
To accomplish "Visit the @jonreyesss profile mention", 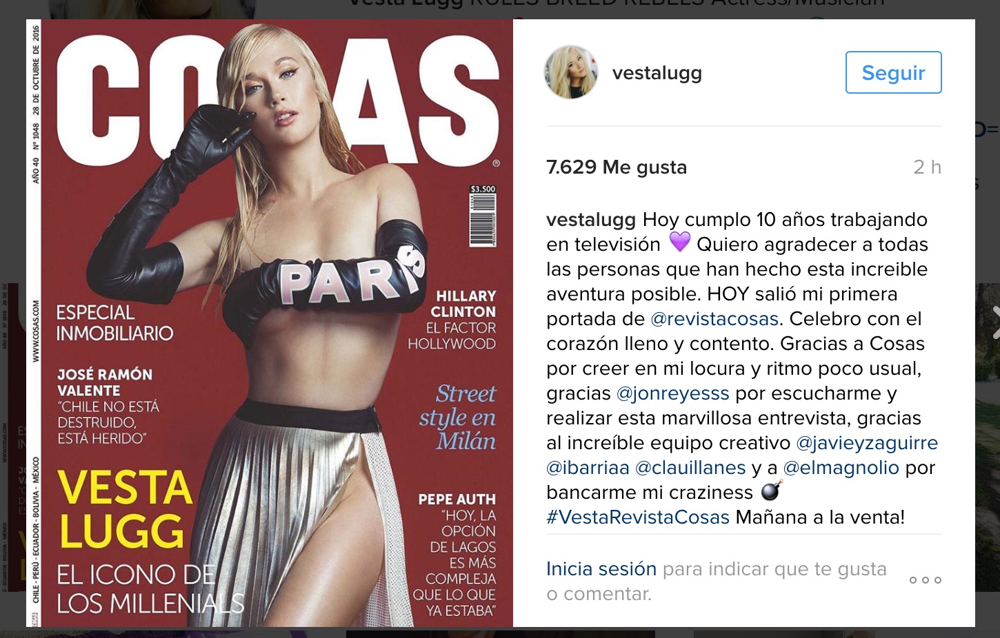I will (x=672, y=393).
